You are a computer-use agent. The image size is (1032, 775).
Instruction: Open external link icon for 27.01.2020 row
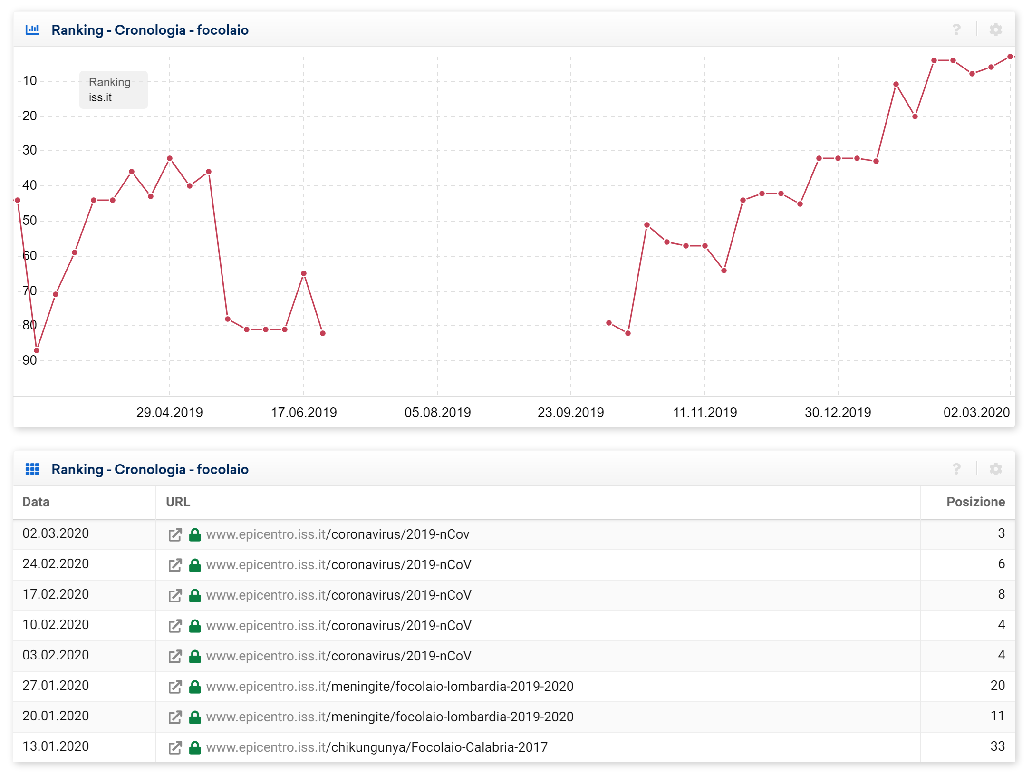coord(175,687)
